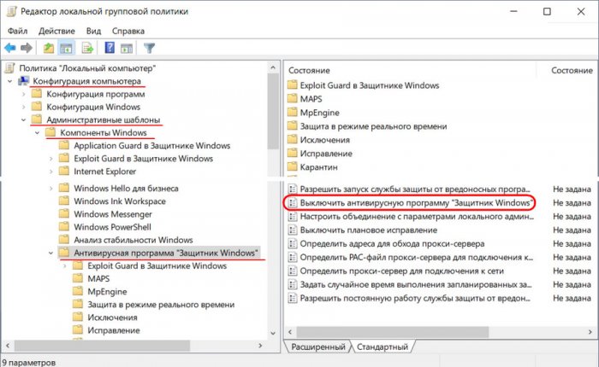Open the "Справка" menu
The height and width of the screenshot is (367, 599).
click(x=128, y=31)
